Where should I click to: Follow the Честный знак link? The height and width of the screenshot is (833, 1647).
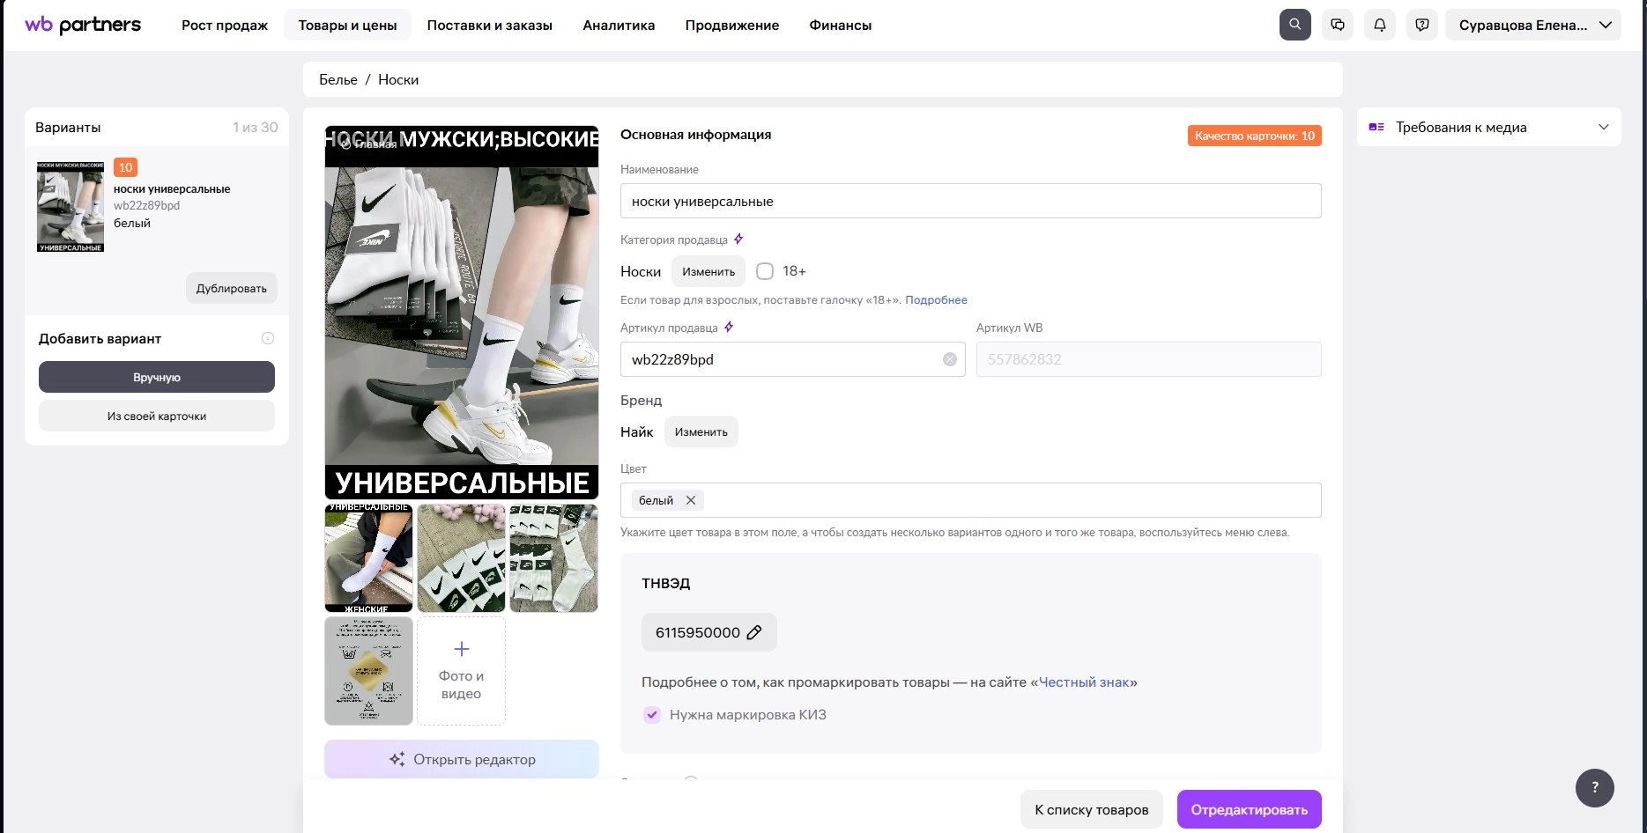[x=1084, y=682]
